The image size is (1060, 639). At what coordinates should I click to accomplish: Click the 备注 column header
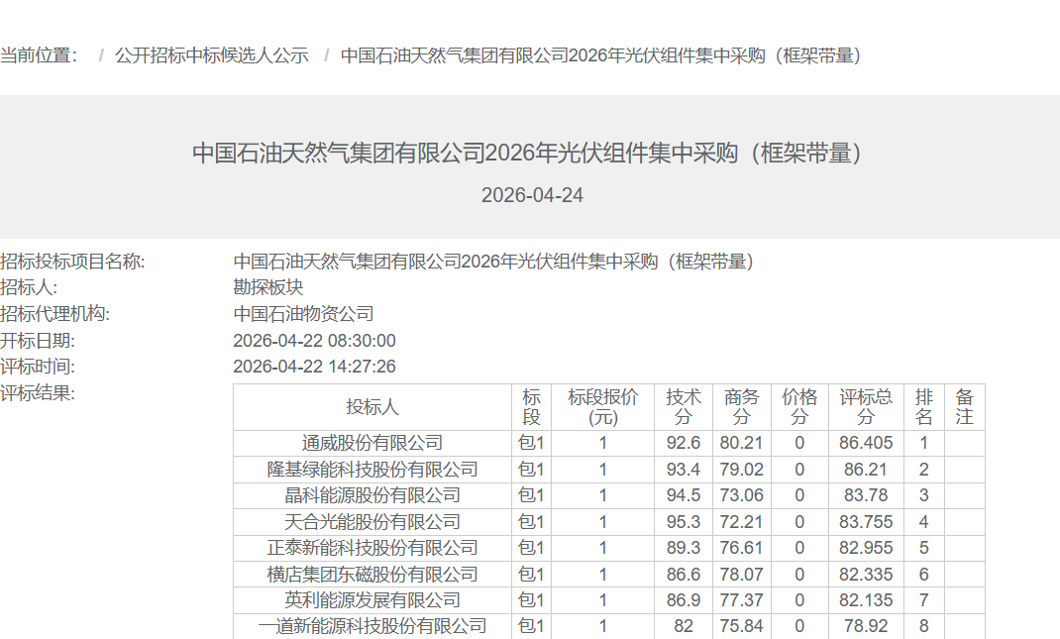pos(964,407)
